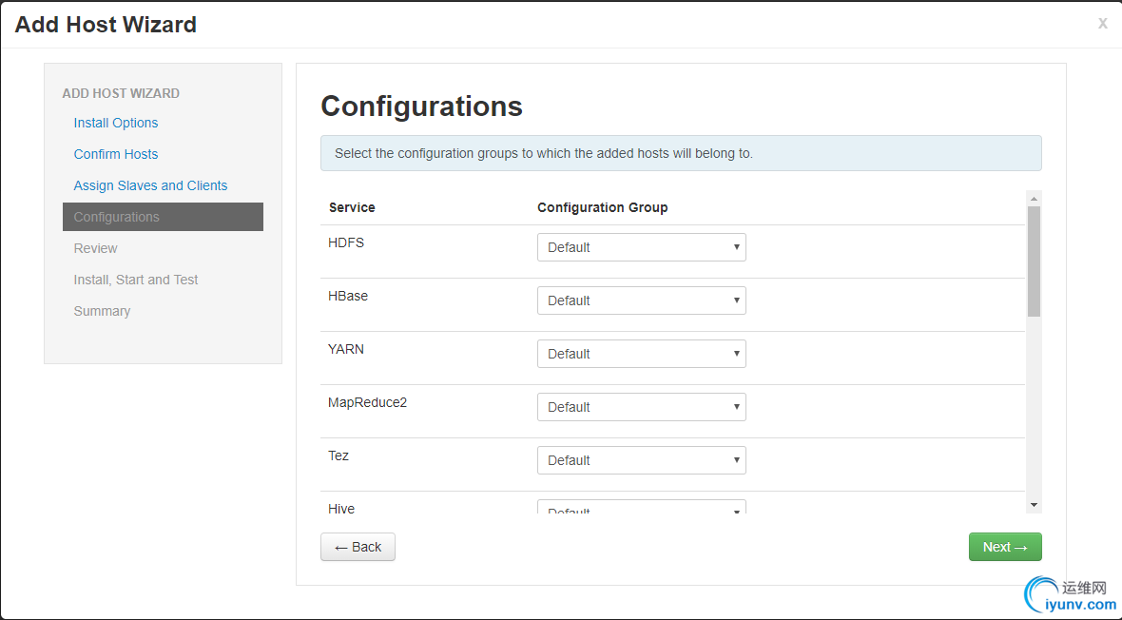
Task: Open the YARN configuration group dropdown
Action: (641, 354)
